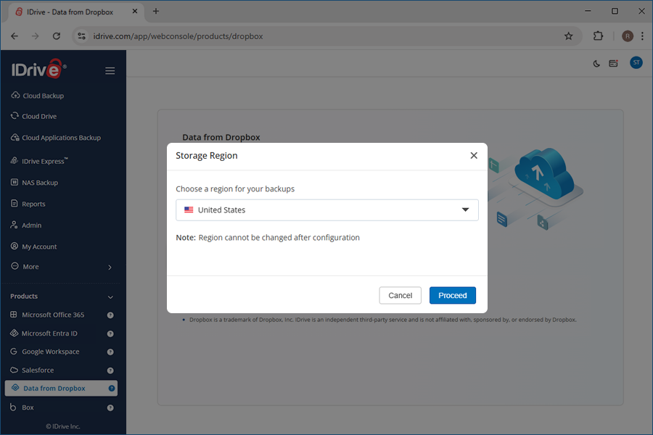Viewport: 653px width, 435px height.
Task: Click help icon beside Microsoft Entra ID
Action: [110, 333]
